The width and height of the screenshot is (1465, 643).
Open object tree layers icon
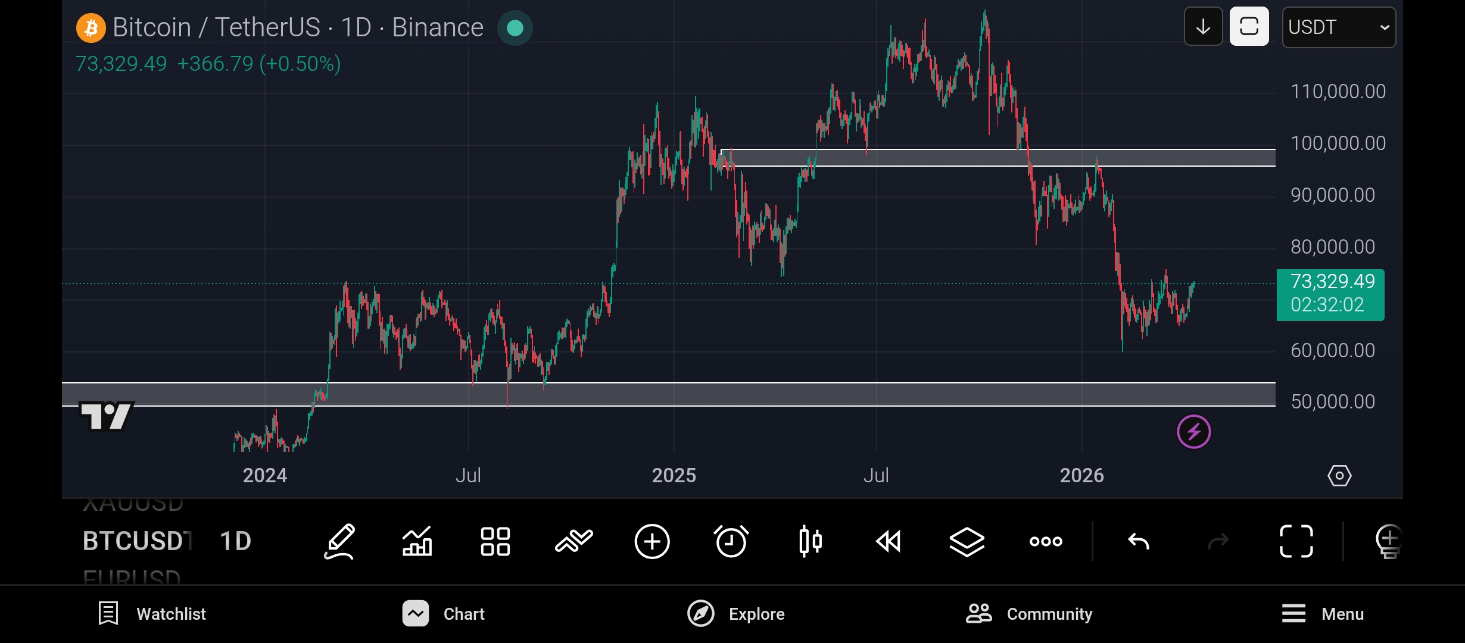coord(967,541)
